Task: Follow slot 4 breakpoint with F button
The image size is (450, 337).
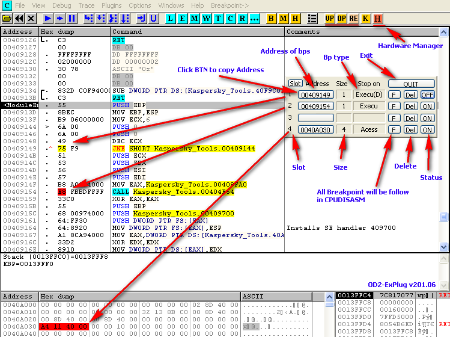Action: (394, 129)
